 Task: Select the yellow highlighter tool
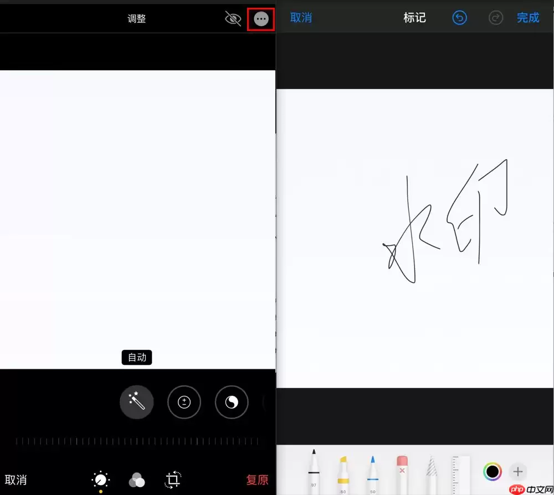(343, 472)
